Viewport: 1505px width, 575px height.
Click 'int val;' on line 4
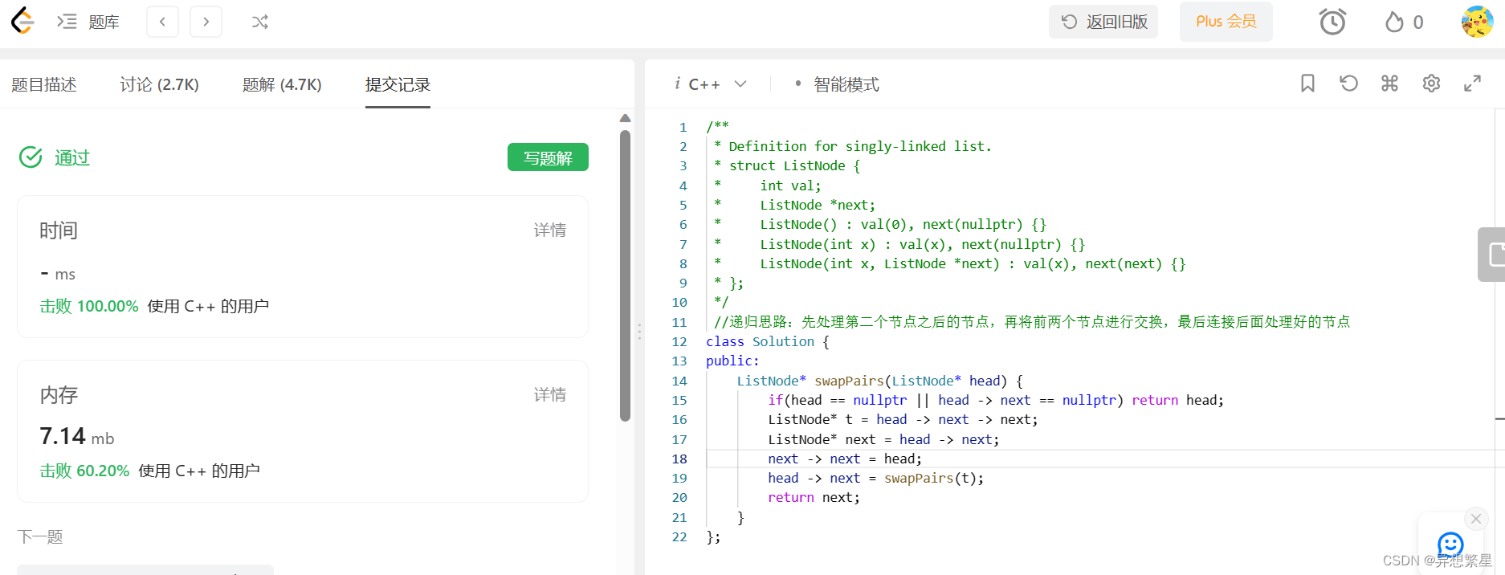(791, 186)
